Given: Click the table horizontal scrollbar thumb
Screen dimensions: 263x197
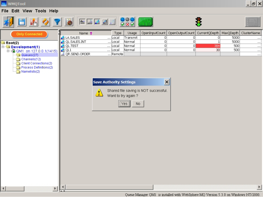Looking at the screenshot, I should coord(109,187).
